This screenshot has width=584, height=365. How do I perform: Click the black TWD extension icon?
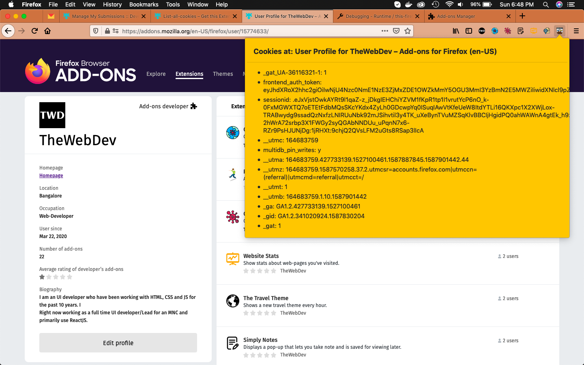point(482,31)
